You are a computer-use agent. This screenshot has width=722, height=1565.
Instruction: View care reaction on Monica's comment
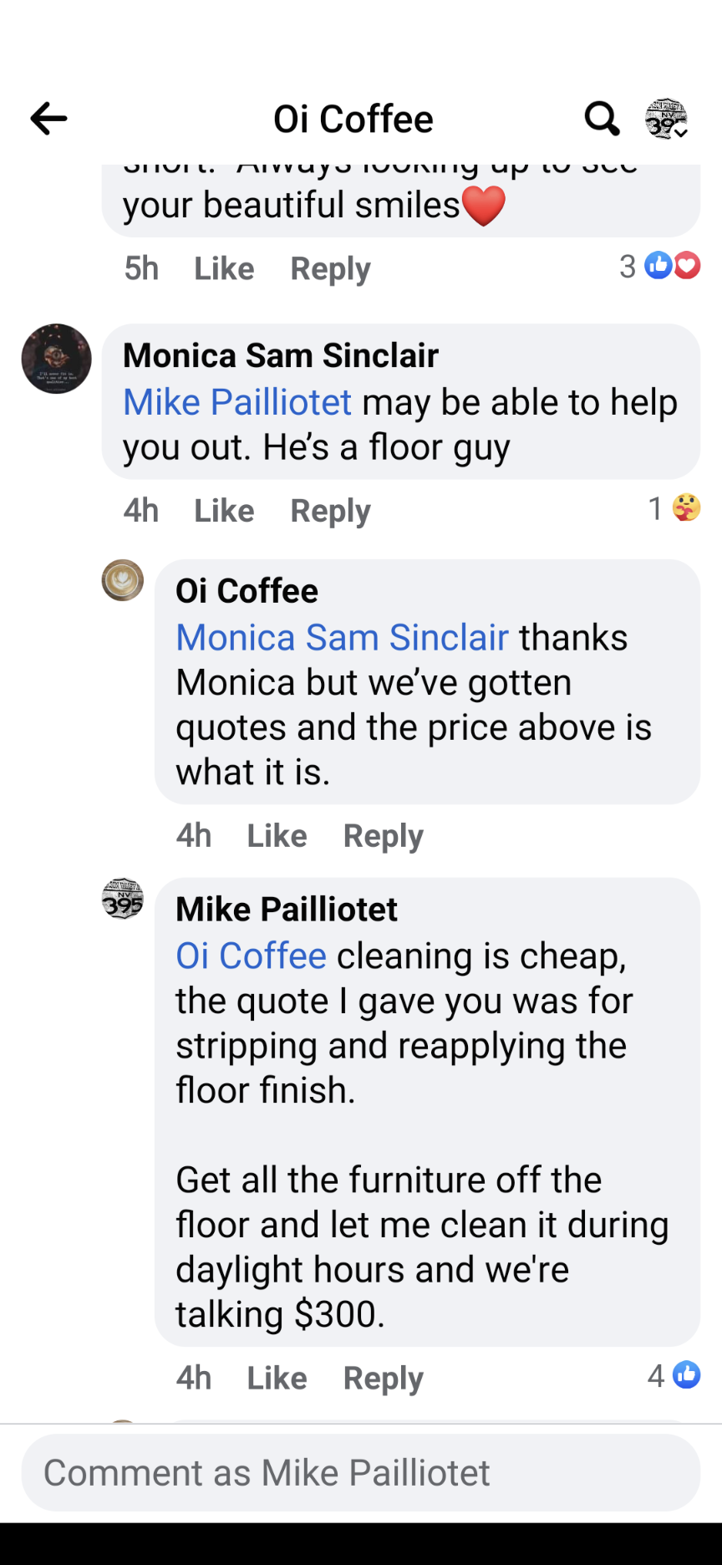pos(675,508)
